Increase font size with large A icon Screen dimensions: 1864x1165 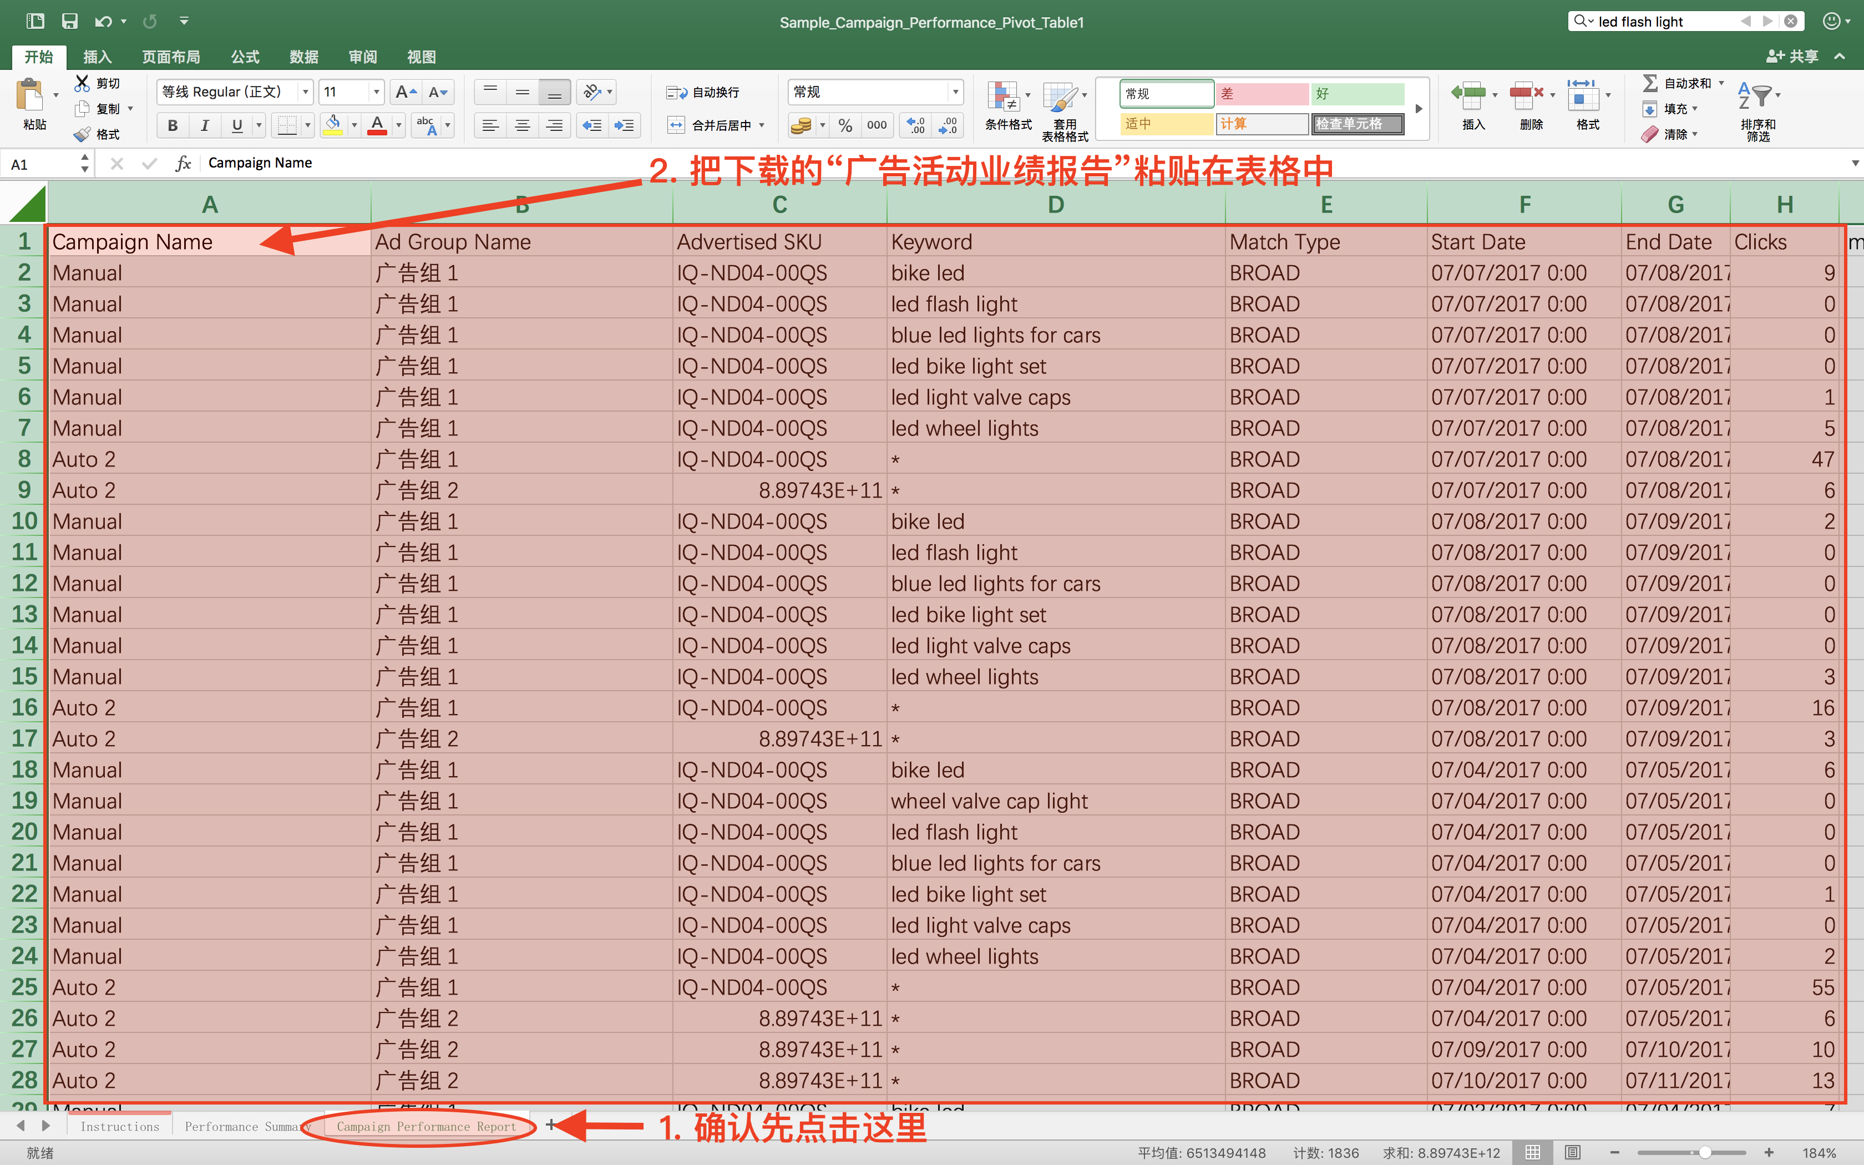click(x=405, y=93)
